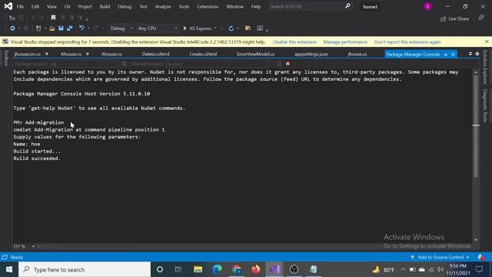492x277 pixels.
Task: Click the Navigate Backward arrow icon
Action: [12, 28]
